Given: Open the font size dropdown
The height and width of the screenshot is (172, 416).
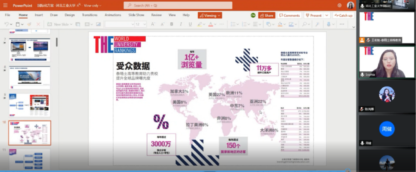Looking at the screenshot, I should coord(141,24).
